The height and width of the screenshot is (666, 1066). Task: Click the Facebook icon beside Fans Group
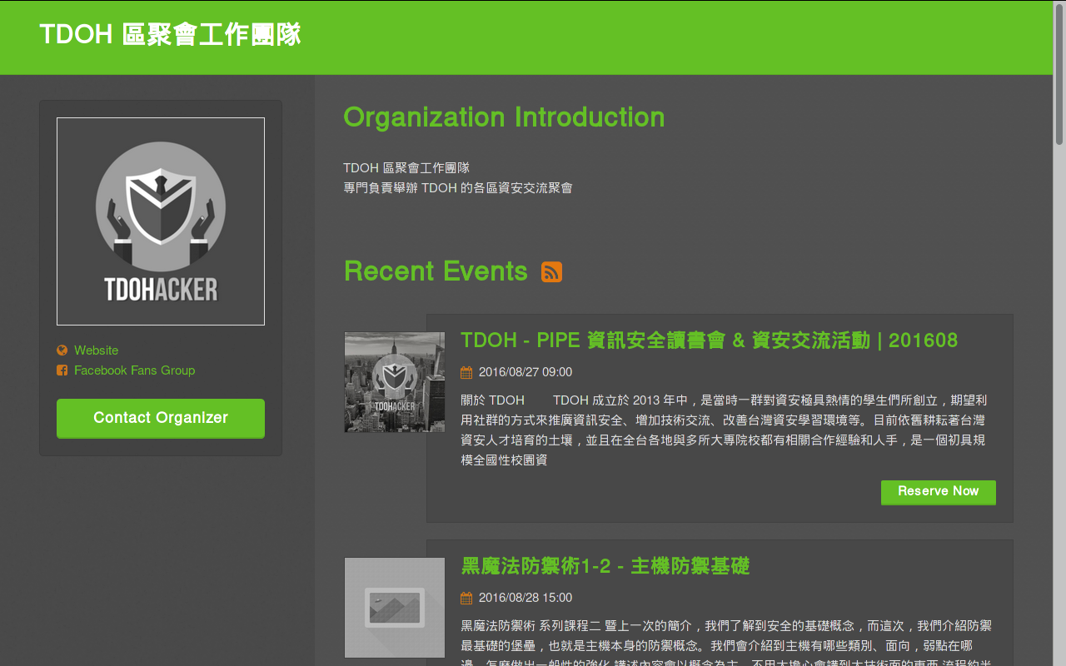62,370
